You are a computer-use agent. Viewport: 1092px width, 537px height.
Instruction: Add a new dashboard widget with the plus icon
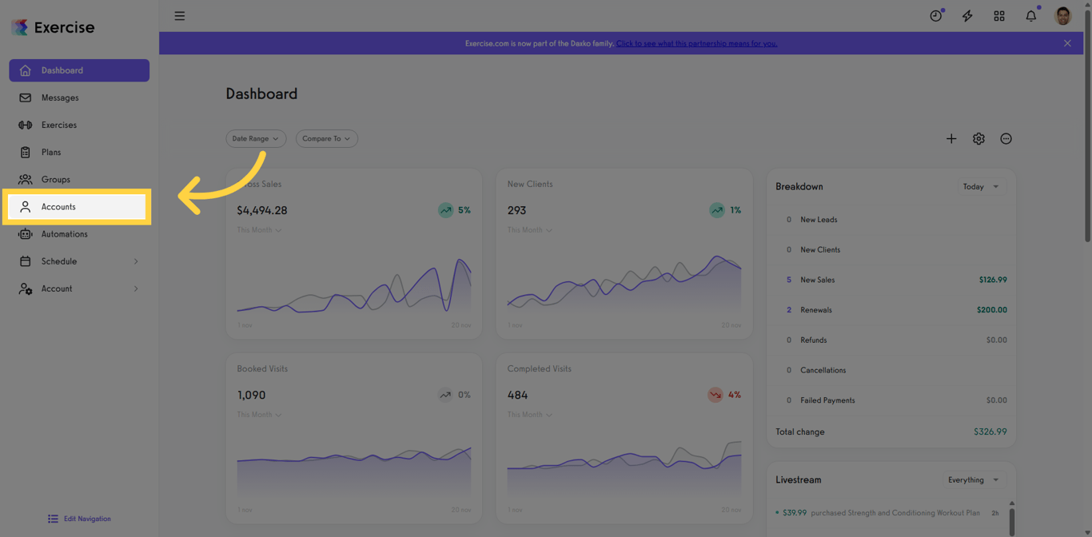[x=951, y=138]
